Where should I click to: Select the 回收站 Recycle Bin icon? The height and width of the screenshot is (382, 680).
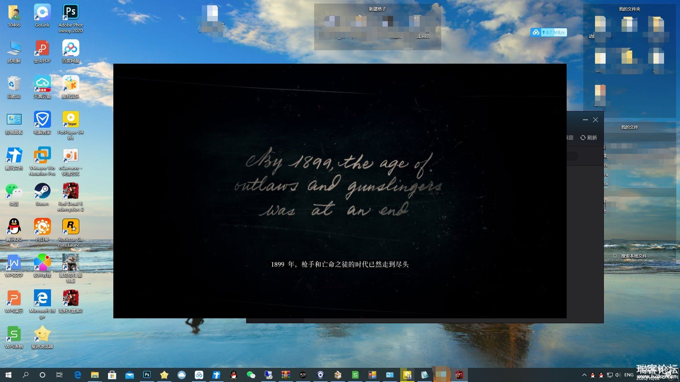pos(14,87)
